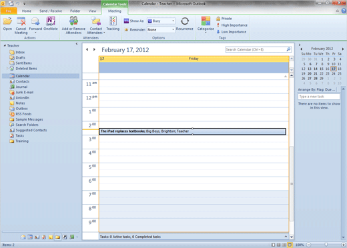Switch to Contacts in navigation bar

point(37,237)
